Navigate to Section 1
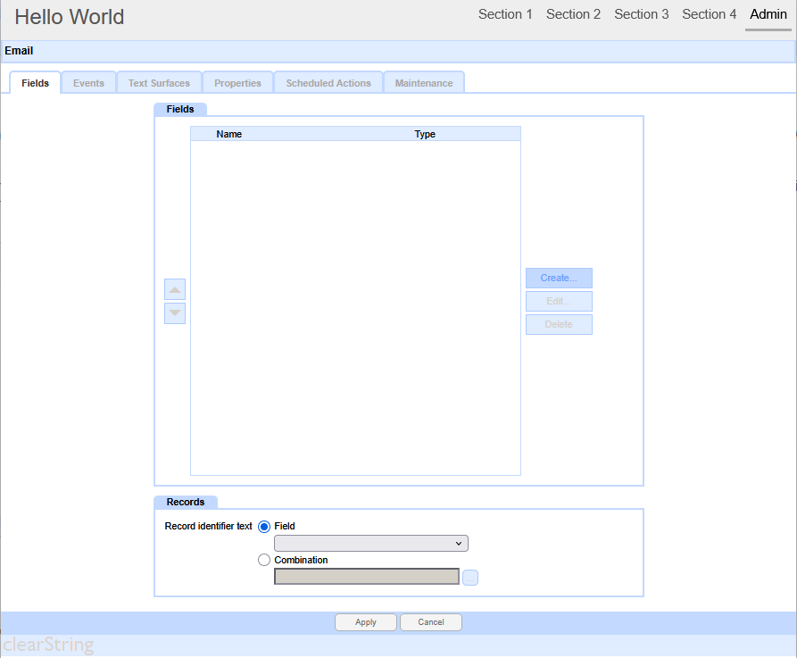This screenshot has height=658, width=797. [x=505, y=15]
